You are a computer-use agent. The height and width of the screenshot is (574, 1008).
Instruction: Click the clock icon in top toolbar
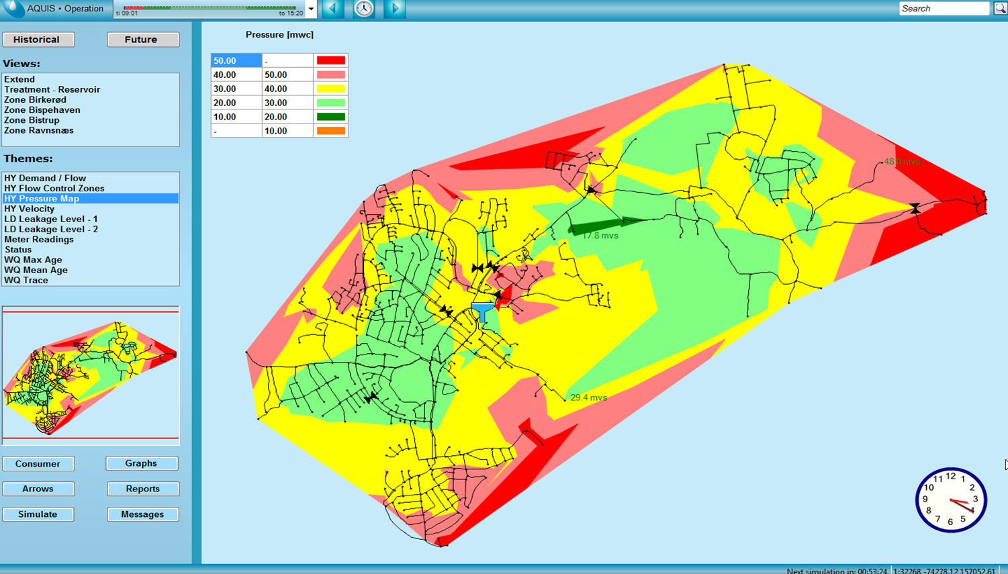point(364,9)
